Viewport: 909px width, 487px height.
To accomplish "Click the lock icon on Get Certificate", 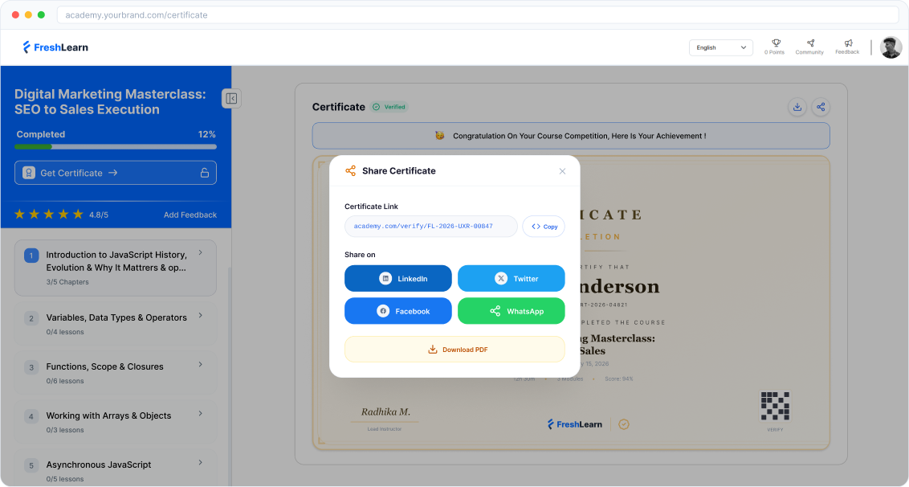I will pyautogui.click(x=206, y=172).
